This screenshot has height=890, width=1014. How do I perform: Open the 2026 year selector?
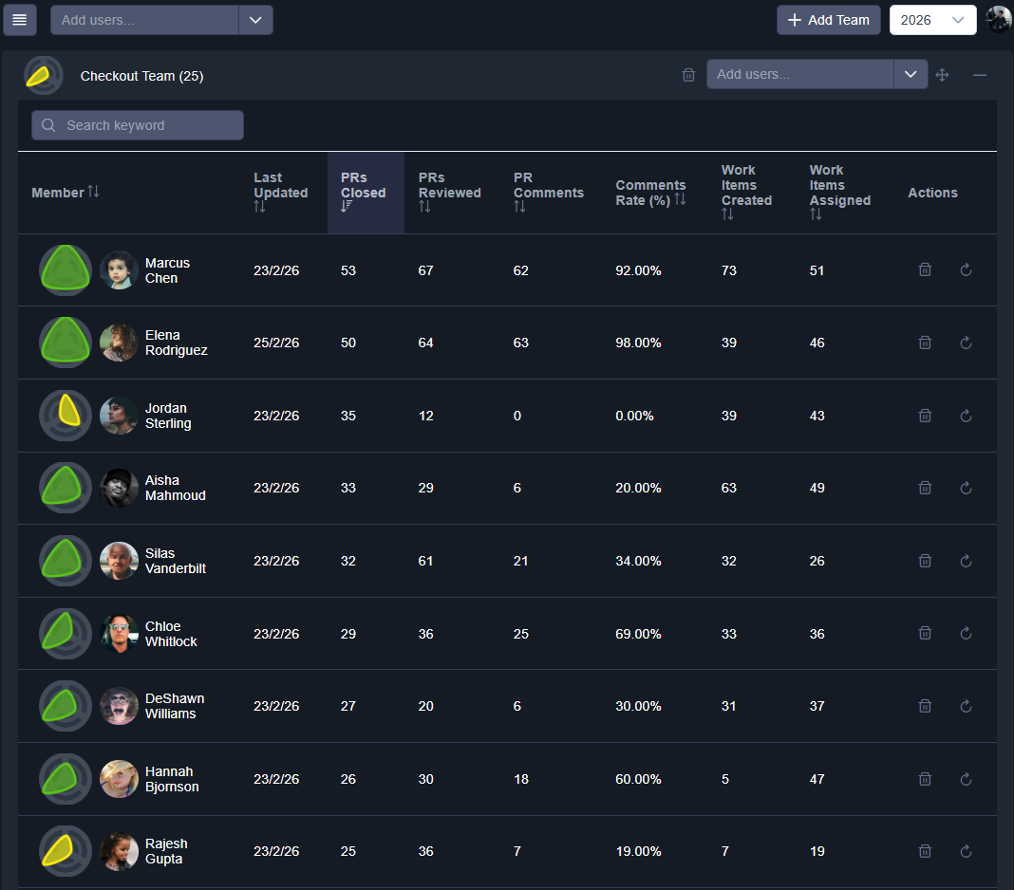(932, 19)
